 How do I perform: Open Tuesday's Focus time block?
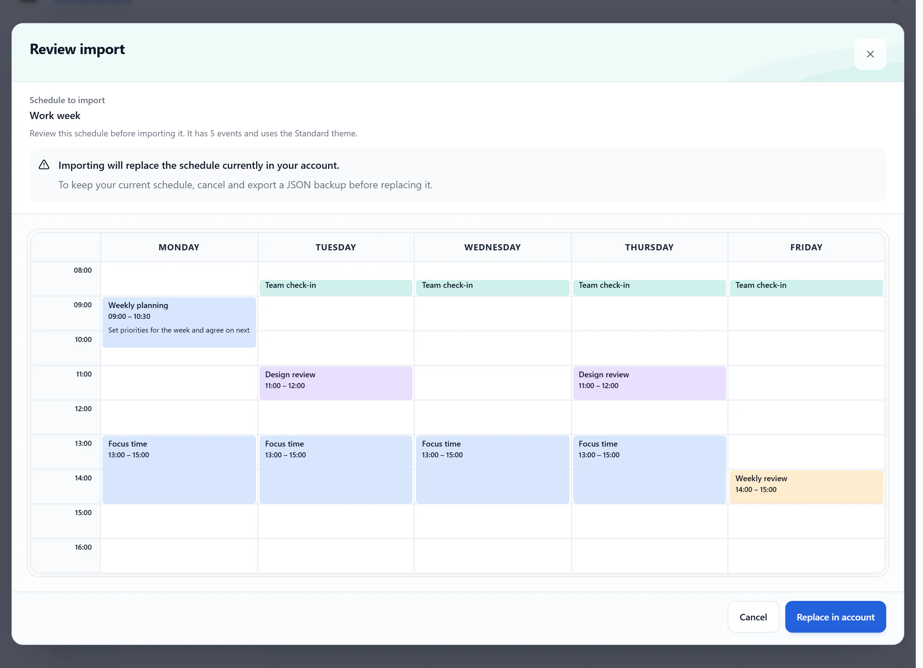336,470
